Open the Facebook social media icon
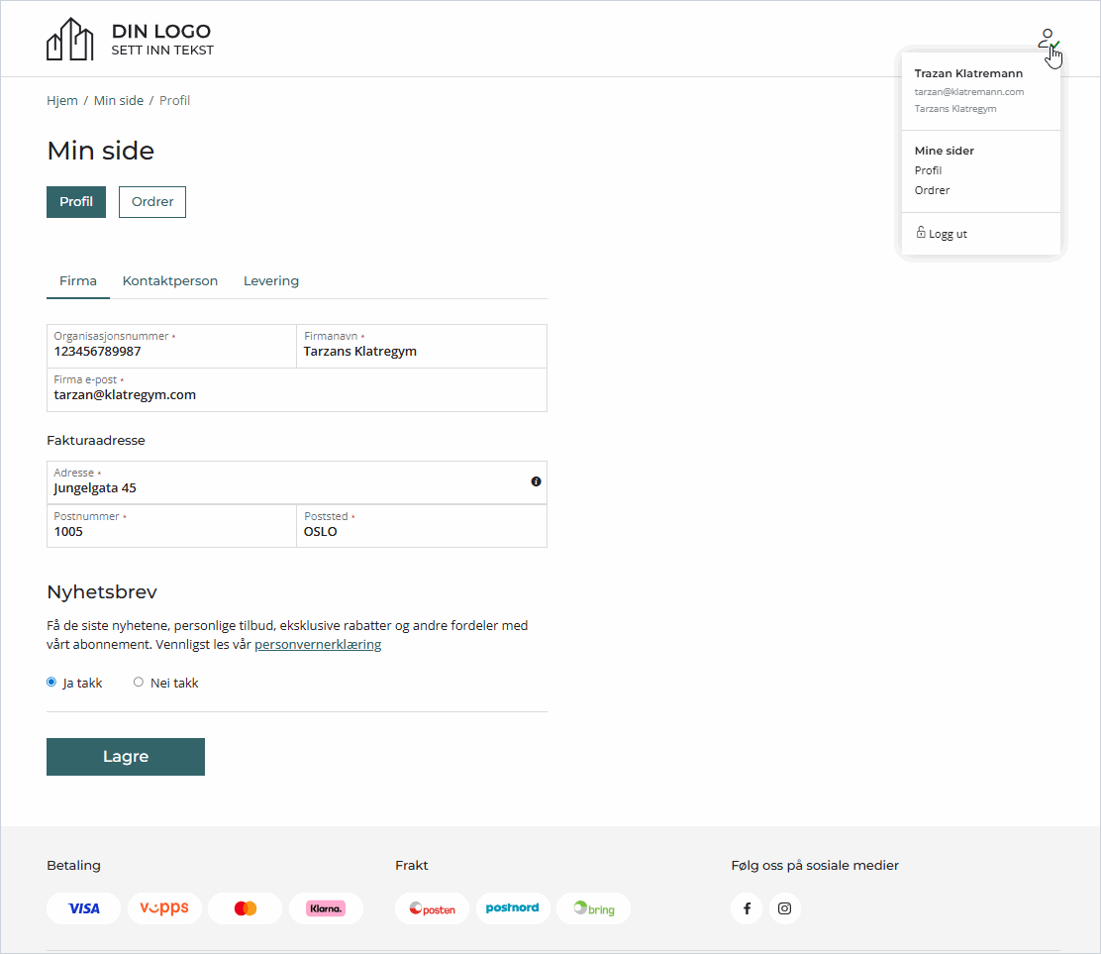The height and width of the screenshot is (954, 1101). click(x=747, y=908)
